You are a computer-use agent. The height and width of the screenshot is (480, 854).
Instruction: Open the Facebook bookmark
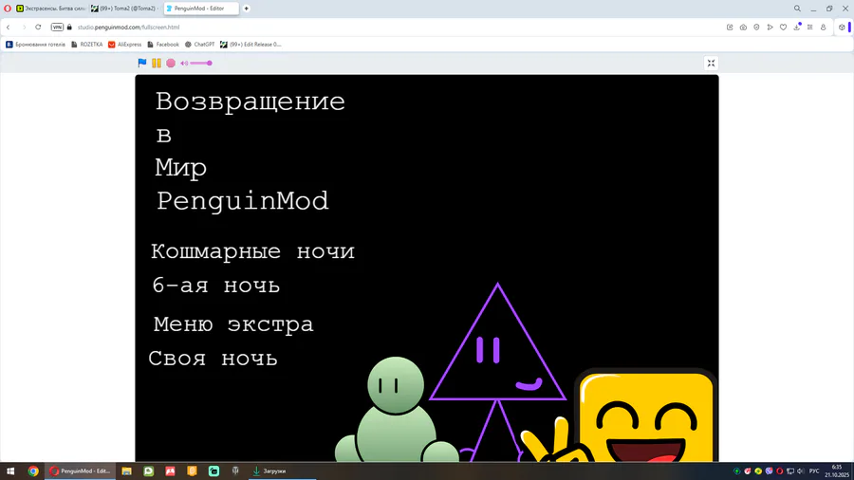163,45
